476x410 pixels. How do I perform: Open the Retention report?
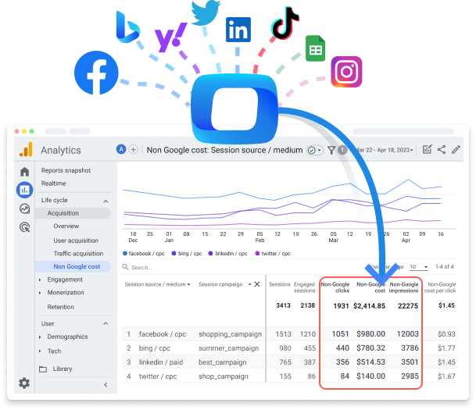coord(61,307)
